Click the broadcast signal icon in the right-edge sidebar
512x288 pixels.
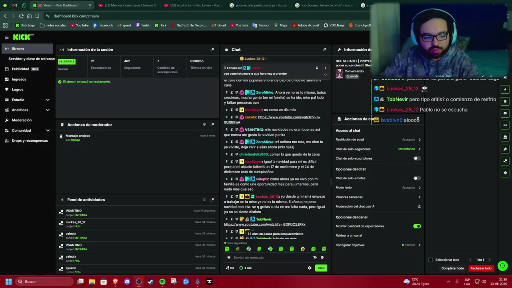click(505, 125)
